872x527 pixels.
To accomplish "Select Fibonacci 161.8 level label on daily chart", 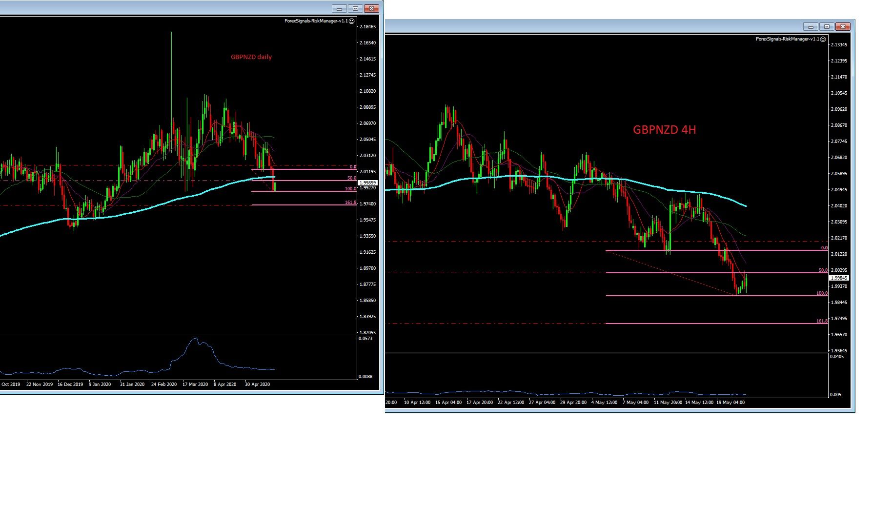I will [350, 203].
